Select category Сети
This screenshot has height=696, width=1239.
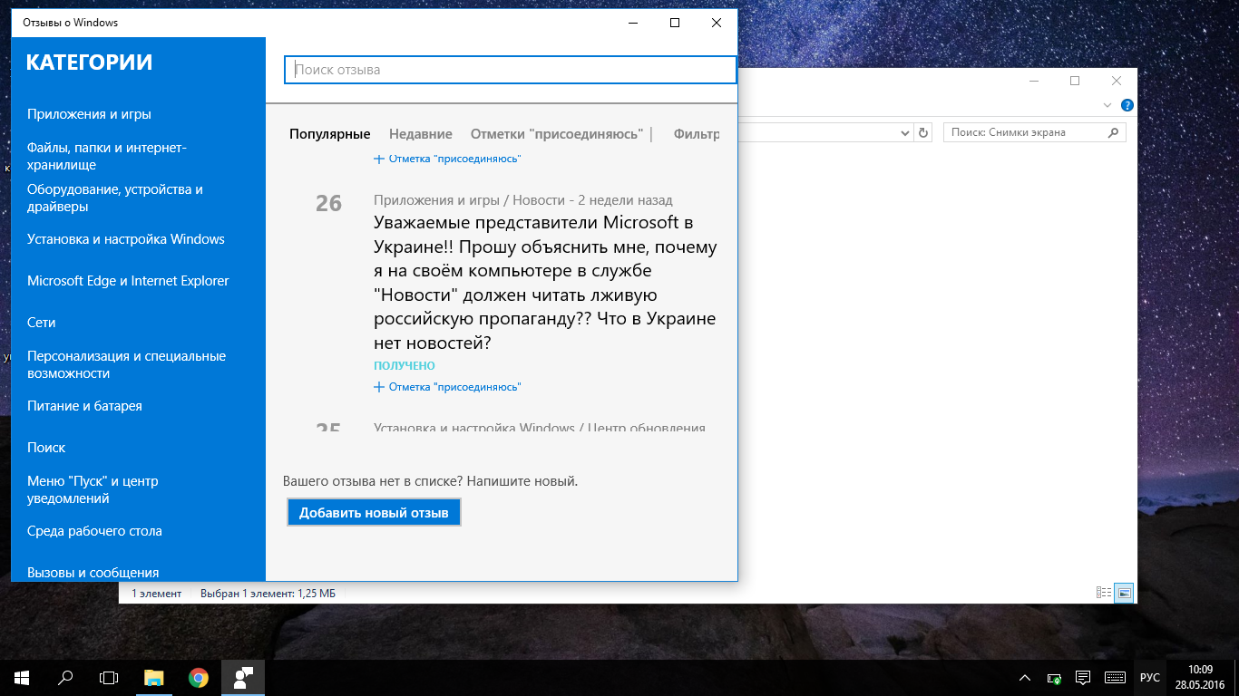pyautogui.click(x=42, y=323)
